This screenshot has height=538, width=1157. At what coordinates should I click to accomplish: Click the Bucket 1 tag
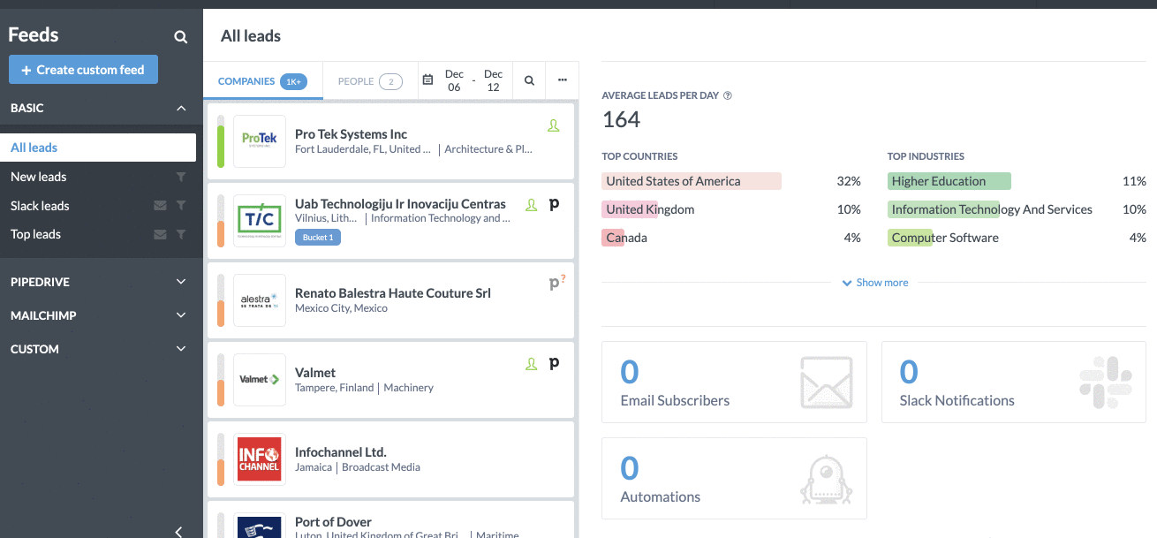pos(318,238)
